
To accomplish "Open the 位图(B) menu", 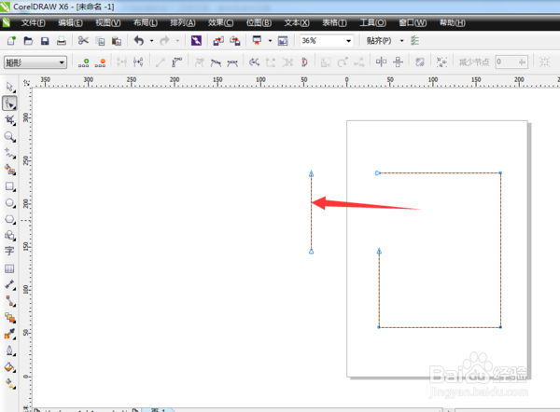I will (x=259, y=23).
